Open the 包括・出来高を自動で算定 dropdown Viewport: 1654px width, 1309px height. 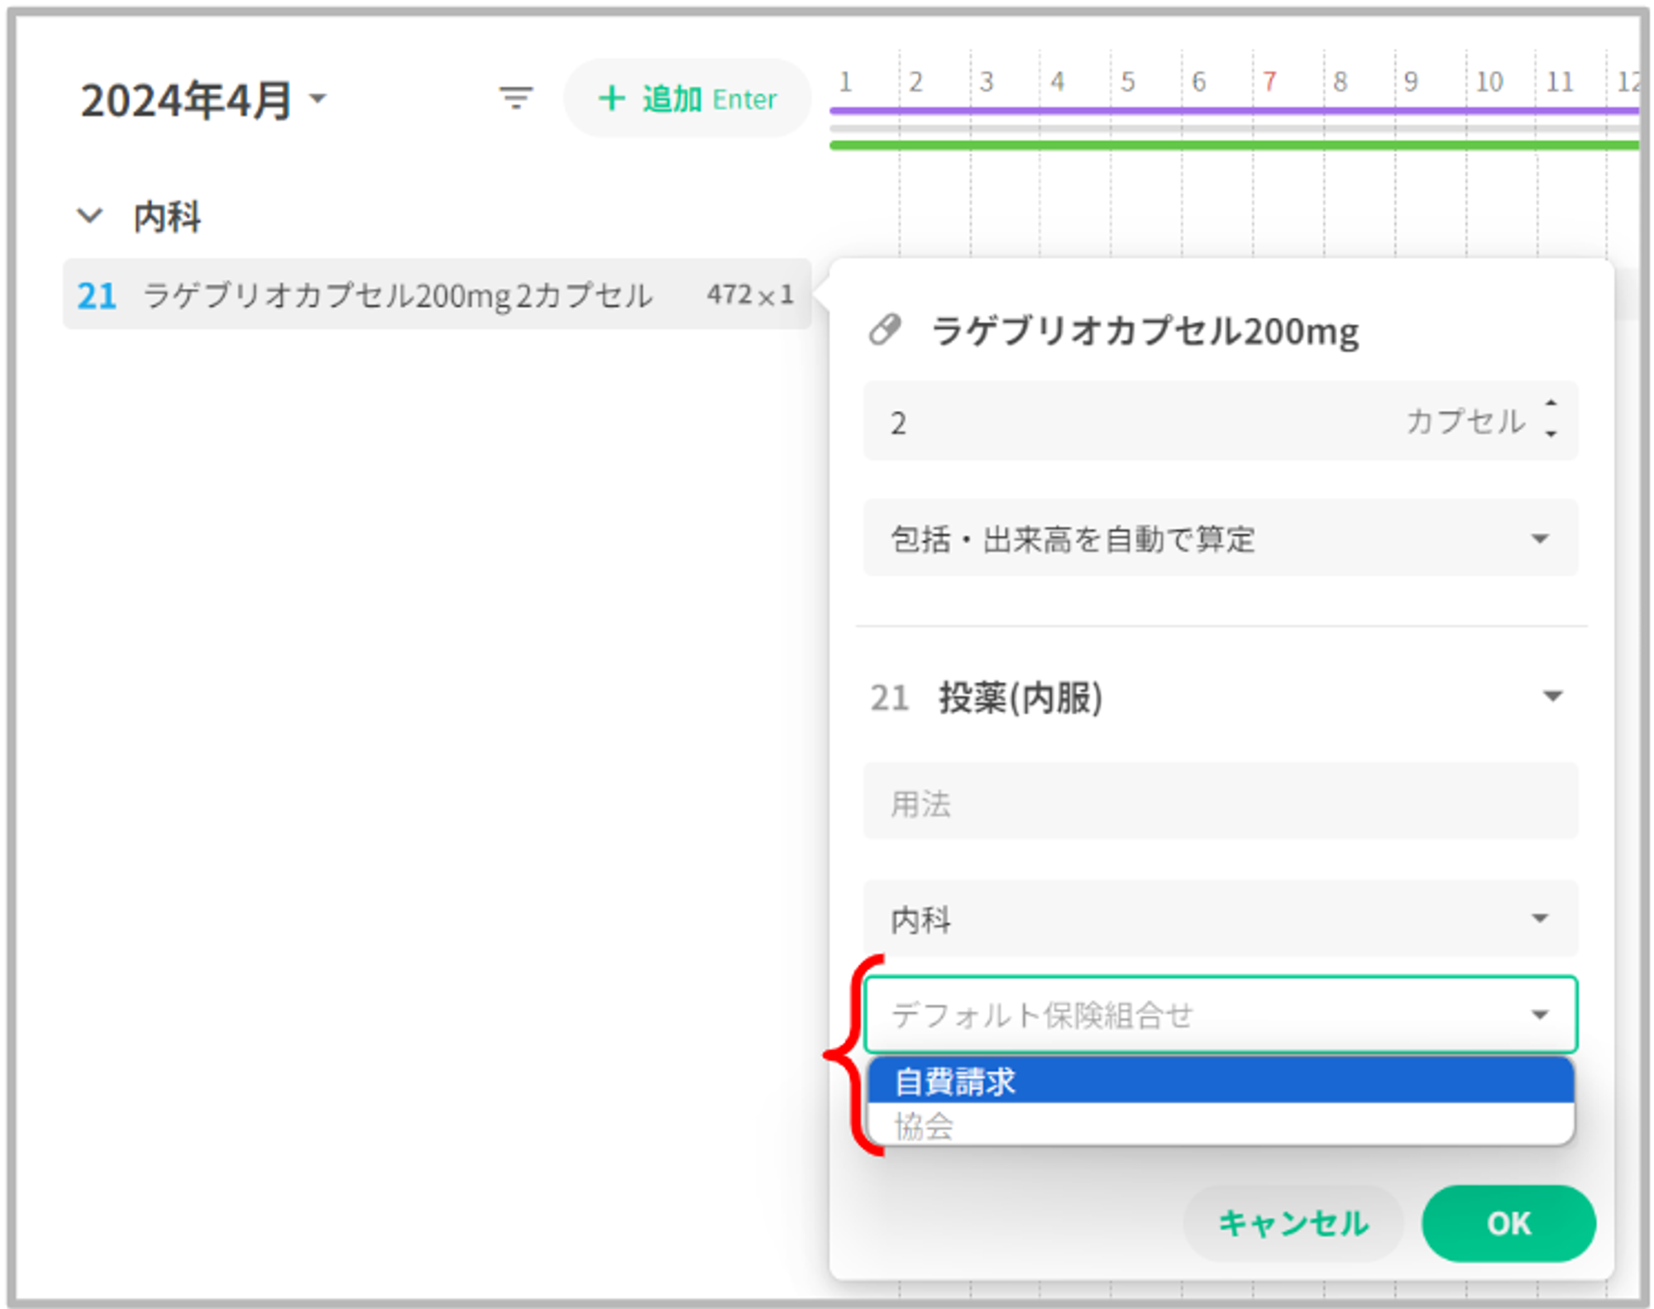[x=1221, y=538]
